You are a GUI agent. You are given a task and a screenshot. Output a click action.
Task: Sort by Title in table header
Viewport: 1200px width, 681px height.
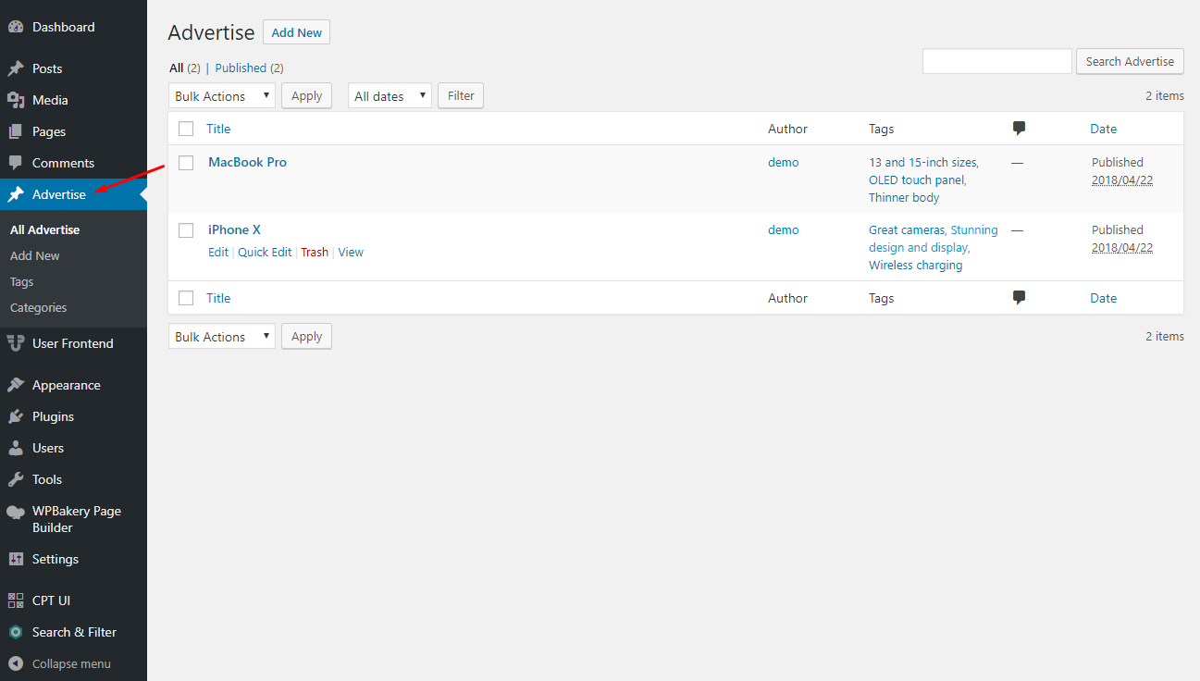click(218, 129)
